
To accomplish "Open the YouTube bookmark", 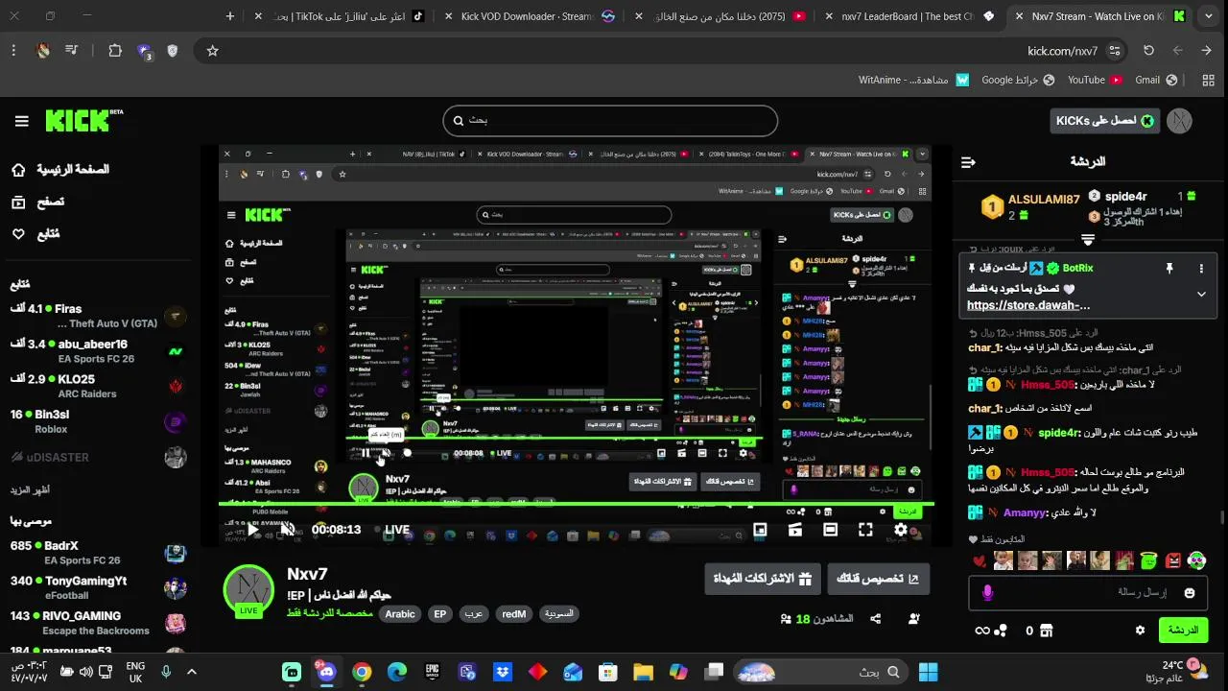I will click(1096, 80).
